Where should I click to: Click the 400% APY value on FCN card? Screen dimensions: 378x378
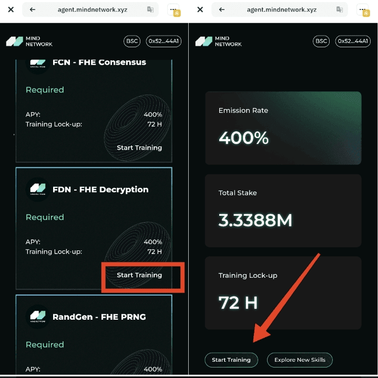click(153, 114)
